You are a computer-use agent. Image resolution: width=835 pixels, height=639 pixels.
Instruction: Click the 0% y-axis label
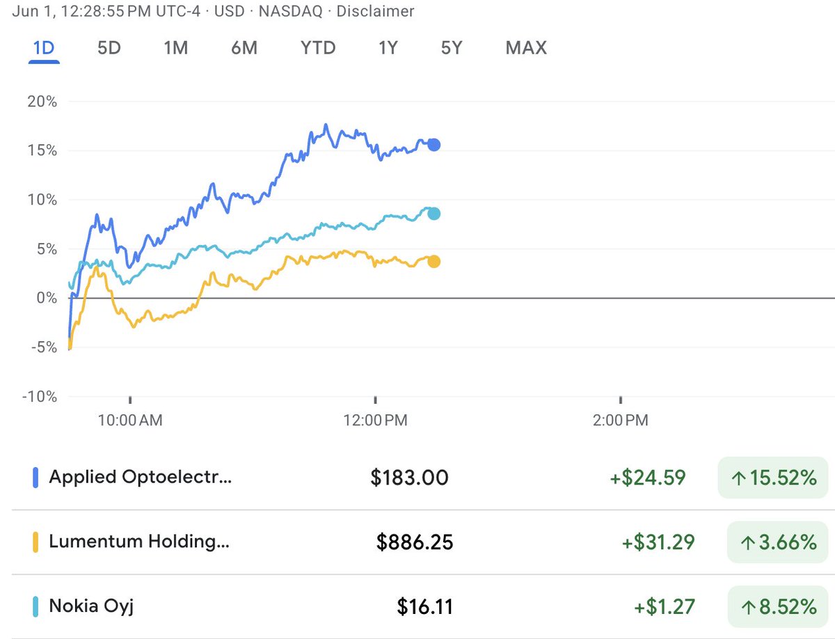[46, 298]
